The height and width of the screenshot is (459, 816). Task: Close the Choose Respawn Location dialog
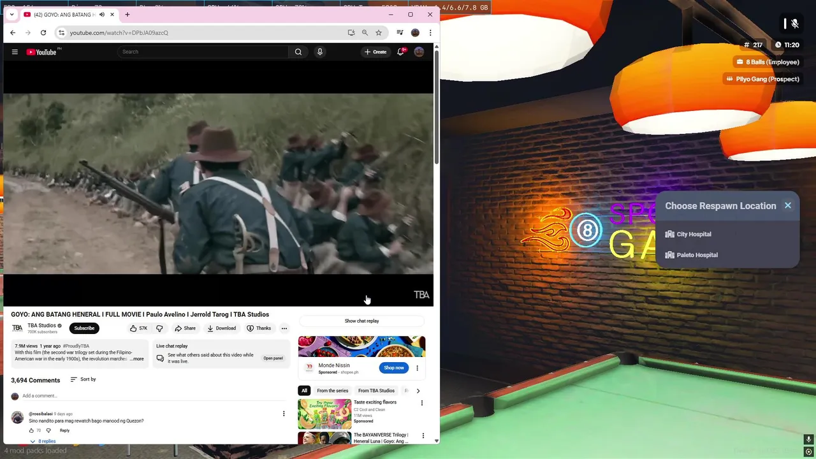click(788, 205)
